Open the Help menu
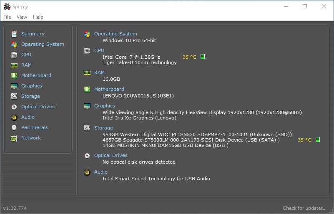The height and width of the screenshot is (214, 334). coord(38,17)
